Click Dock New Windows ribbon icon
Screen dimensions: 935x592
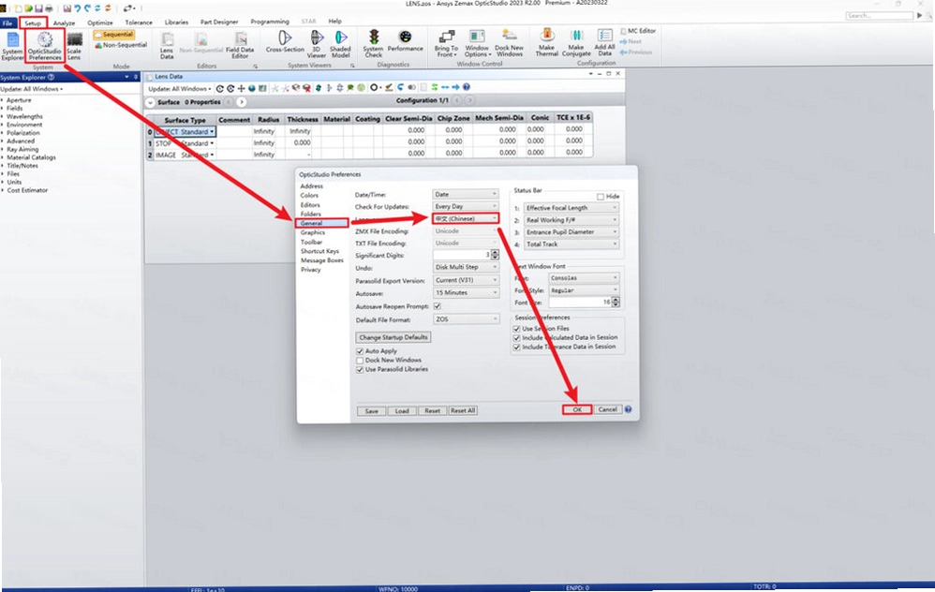point(510,43)
